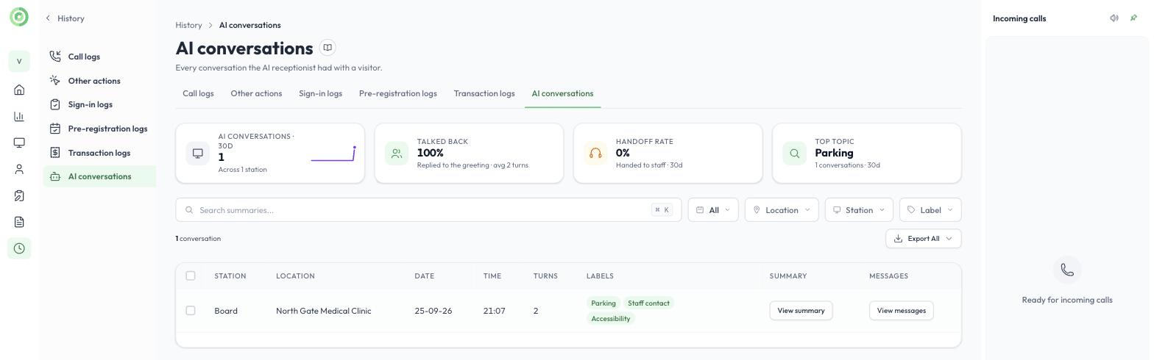Click the Pre-registration logs calendar icon

[55, 129]
